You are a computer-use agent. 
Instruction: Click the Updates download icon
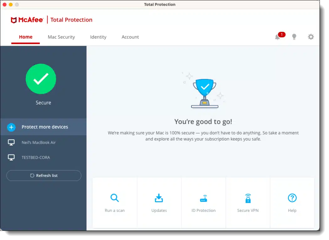tap(159, 198)
